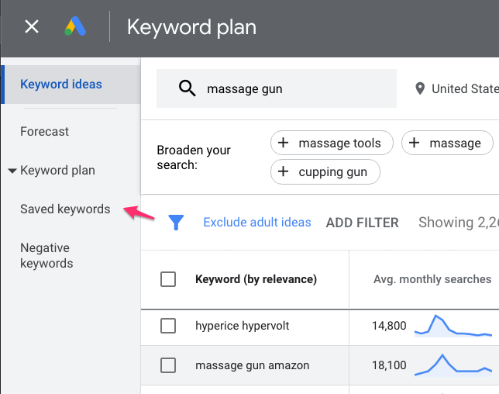Click the Keyword plan page title
Screen dimensions: 499x394
191,27
